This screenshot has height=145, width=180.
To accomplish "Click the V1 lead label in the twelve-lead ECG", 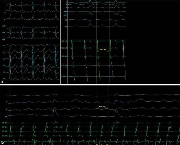I will 4,46.
